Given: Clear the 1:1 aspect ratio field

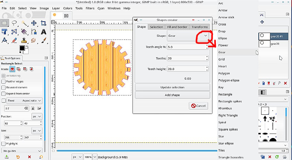Looking at the screenshot, I should 26,108.
